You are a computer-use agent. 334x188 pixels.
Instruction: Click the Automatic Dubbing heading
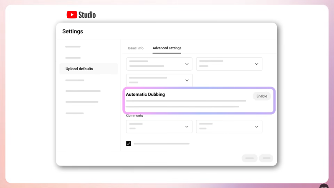pyautogui.click(x=145, y=94)
